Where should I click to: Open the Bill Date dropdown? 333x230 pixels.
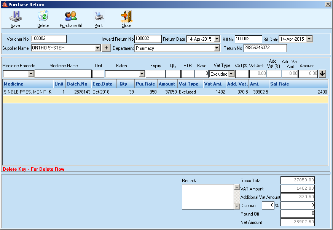[x=308, y=39]
